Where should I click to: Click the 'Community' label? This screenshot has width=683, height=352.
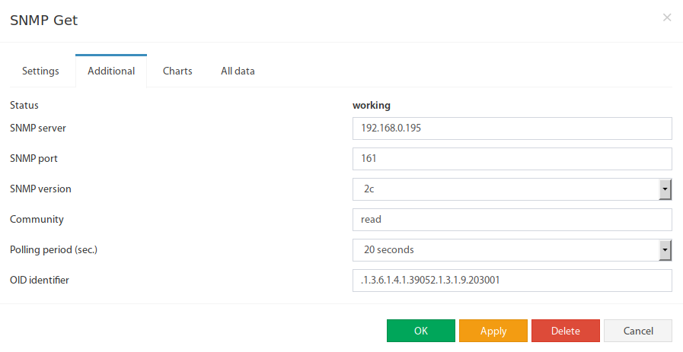(37, 219)
